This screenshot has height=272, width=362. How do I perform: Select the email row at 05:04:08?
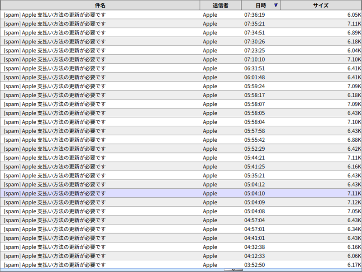pyautogui.click(x=181, y=211)
